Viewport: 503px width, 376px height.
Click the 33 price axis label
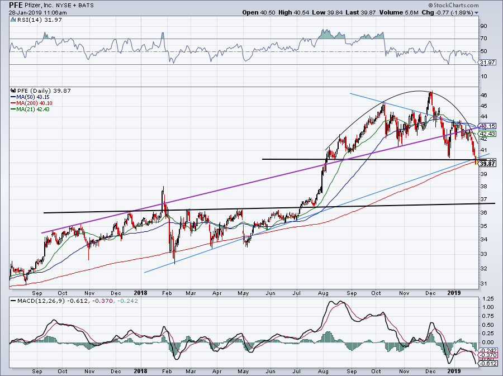point(483,254)
